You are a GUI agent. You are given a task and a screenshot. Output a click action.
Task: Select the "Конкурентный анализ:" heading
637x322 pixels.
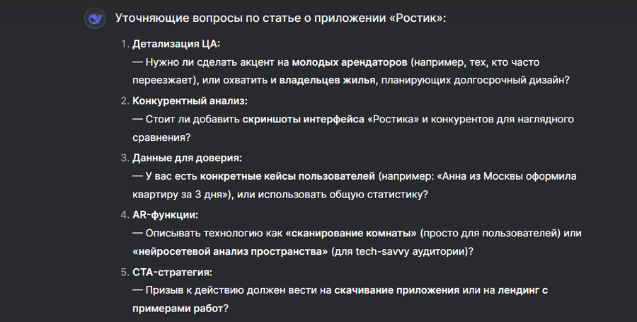190,100
